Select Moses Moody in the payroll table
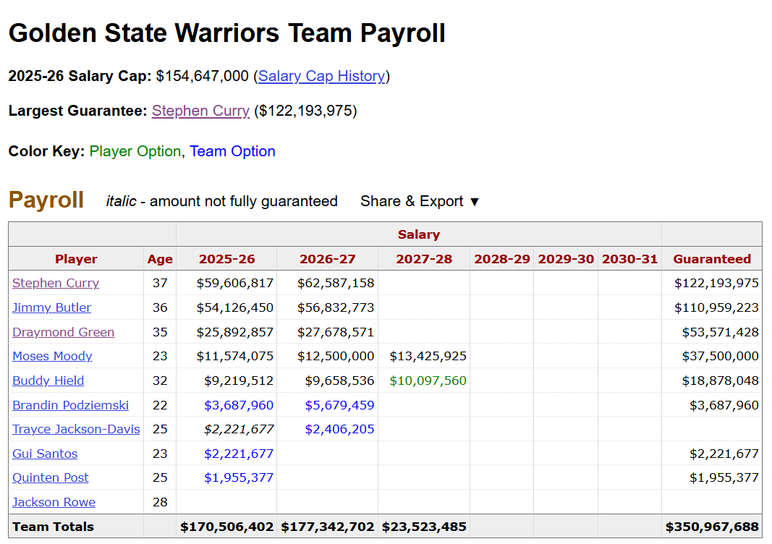 pos(52,356)
